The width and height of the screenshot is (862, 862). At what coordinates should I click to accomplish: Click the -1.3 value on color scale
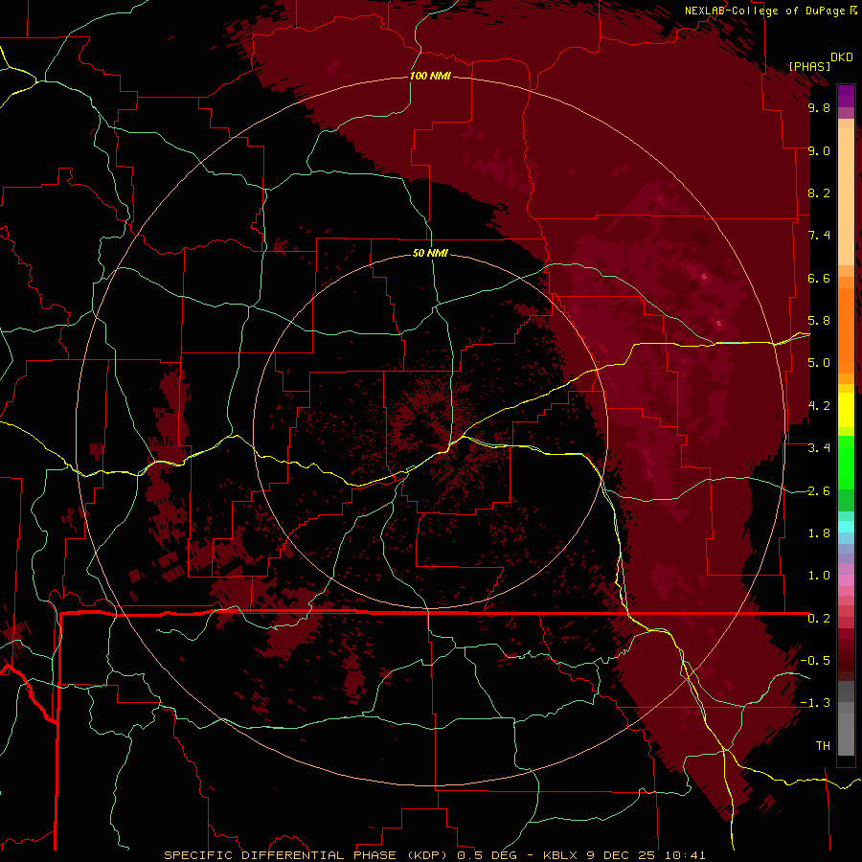(815, 703)
